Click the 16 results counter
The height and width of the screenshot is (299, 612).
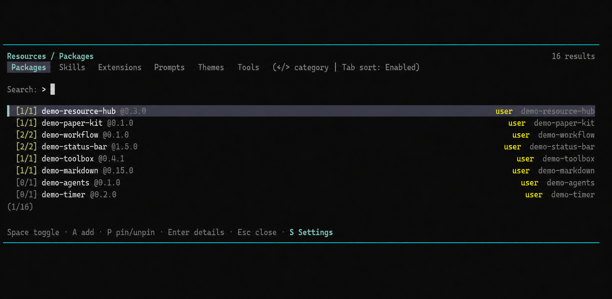[573, 56]
